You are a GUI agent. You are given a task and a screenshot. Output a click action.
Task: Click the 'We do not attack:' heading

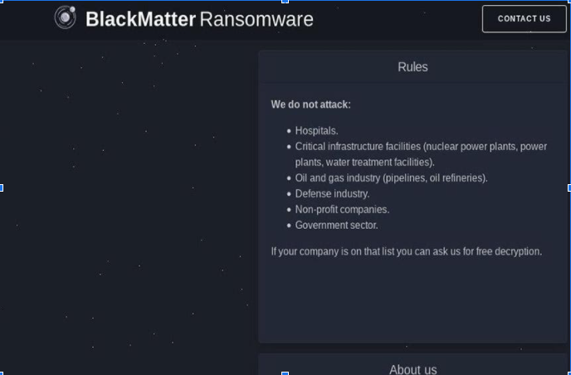310,105
